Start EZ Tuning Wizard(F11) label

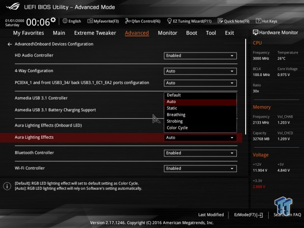[192, 21]
